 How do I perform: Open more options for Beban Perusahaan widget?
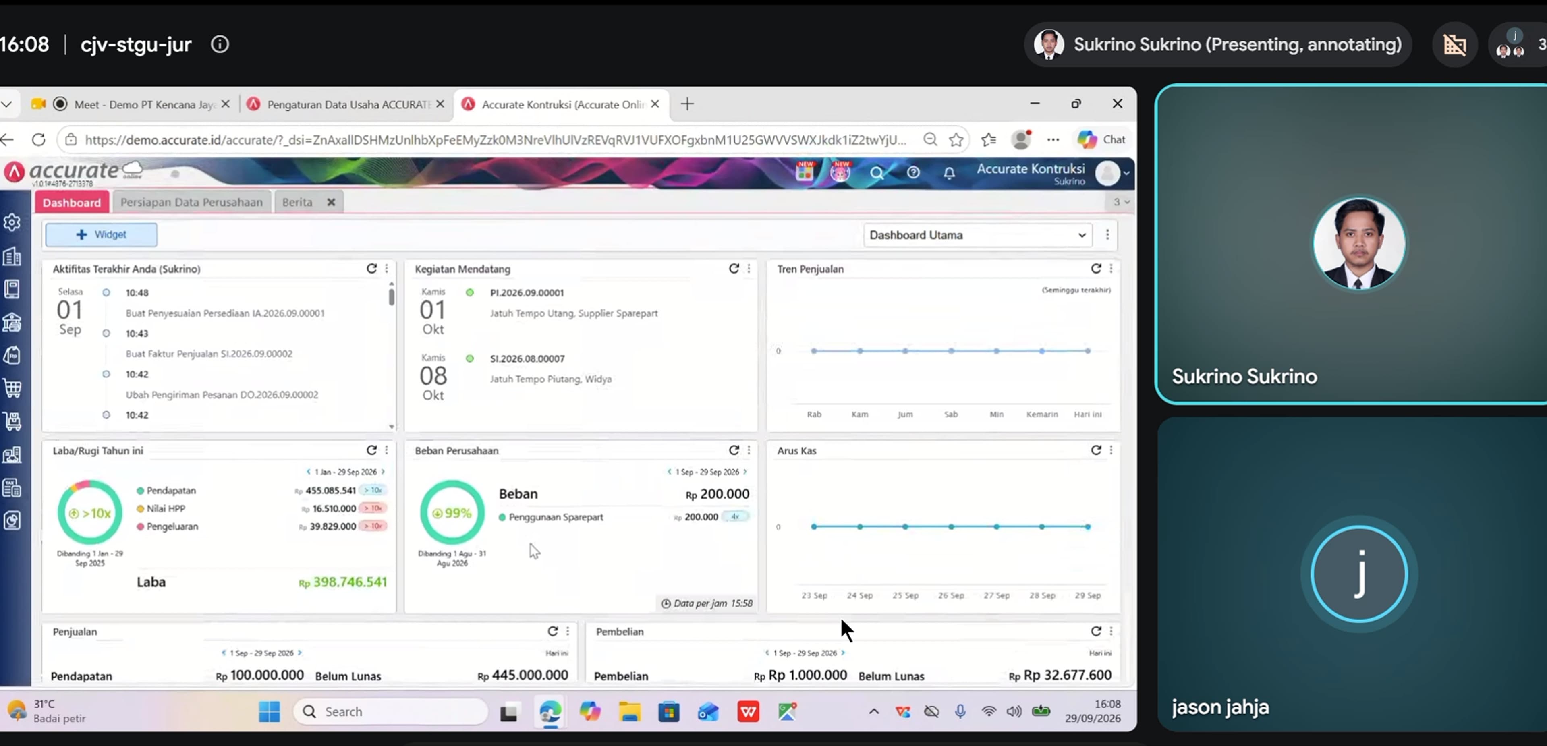(749, 450)
